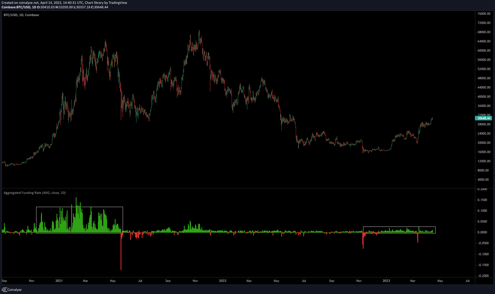The height and width of the screenshot is (294, 495).
Task: Click the 4000.00 price axis label
Action: [484, 180]
